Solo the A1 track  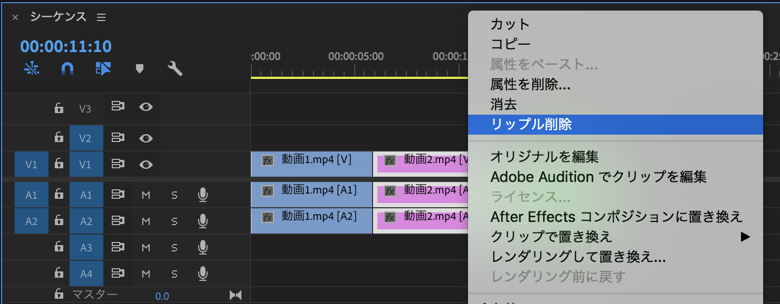(x=174, y=195)
